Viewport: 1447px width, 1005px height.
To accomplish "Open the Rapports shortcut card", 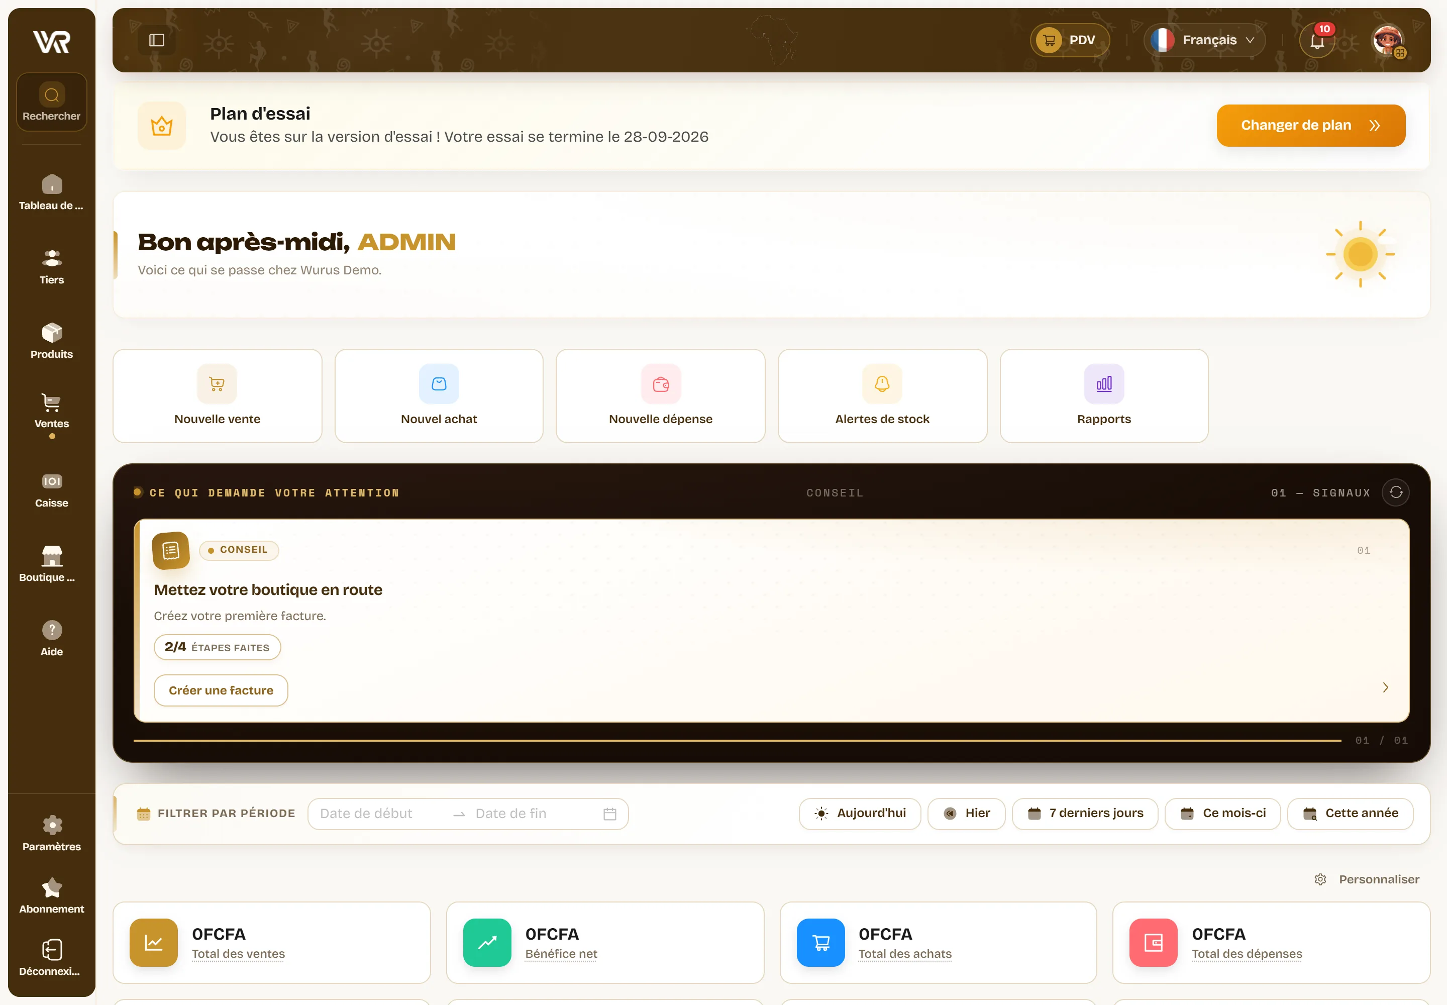I will pos(1104,396).
